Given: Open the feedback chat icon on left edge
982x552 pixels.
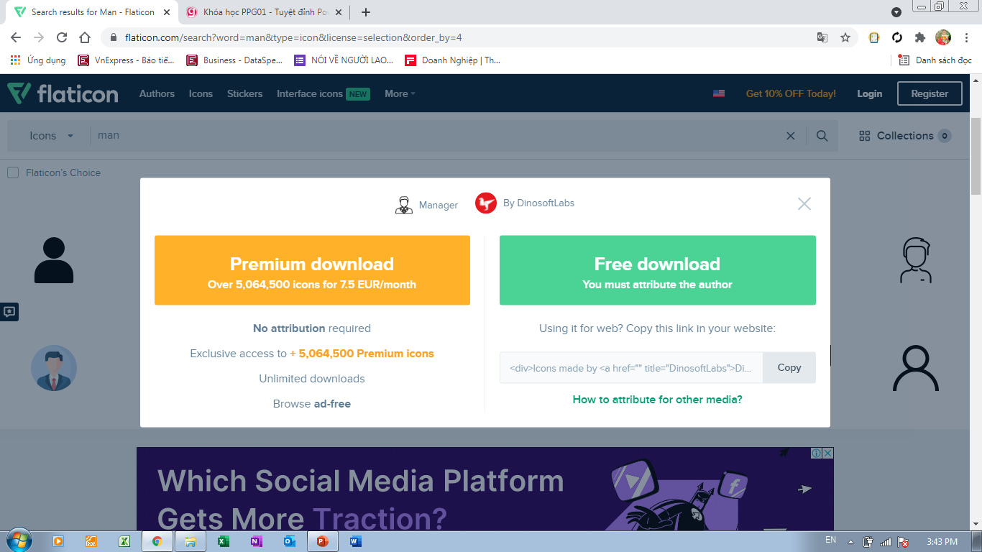Looking at the screenshot, I should click(x=9, y=312).
